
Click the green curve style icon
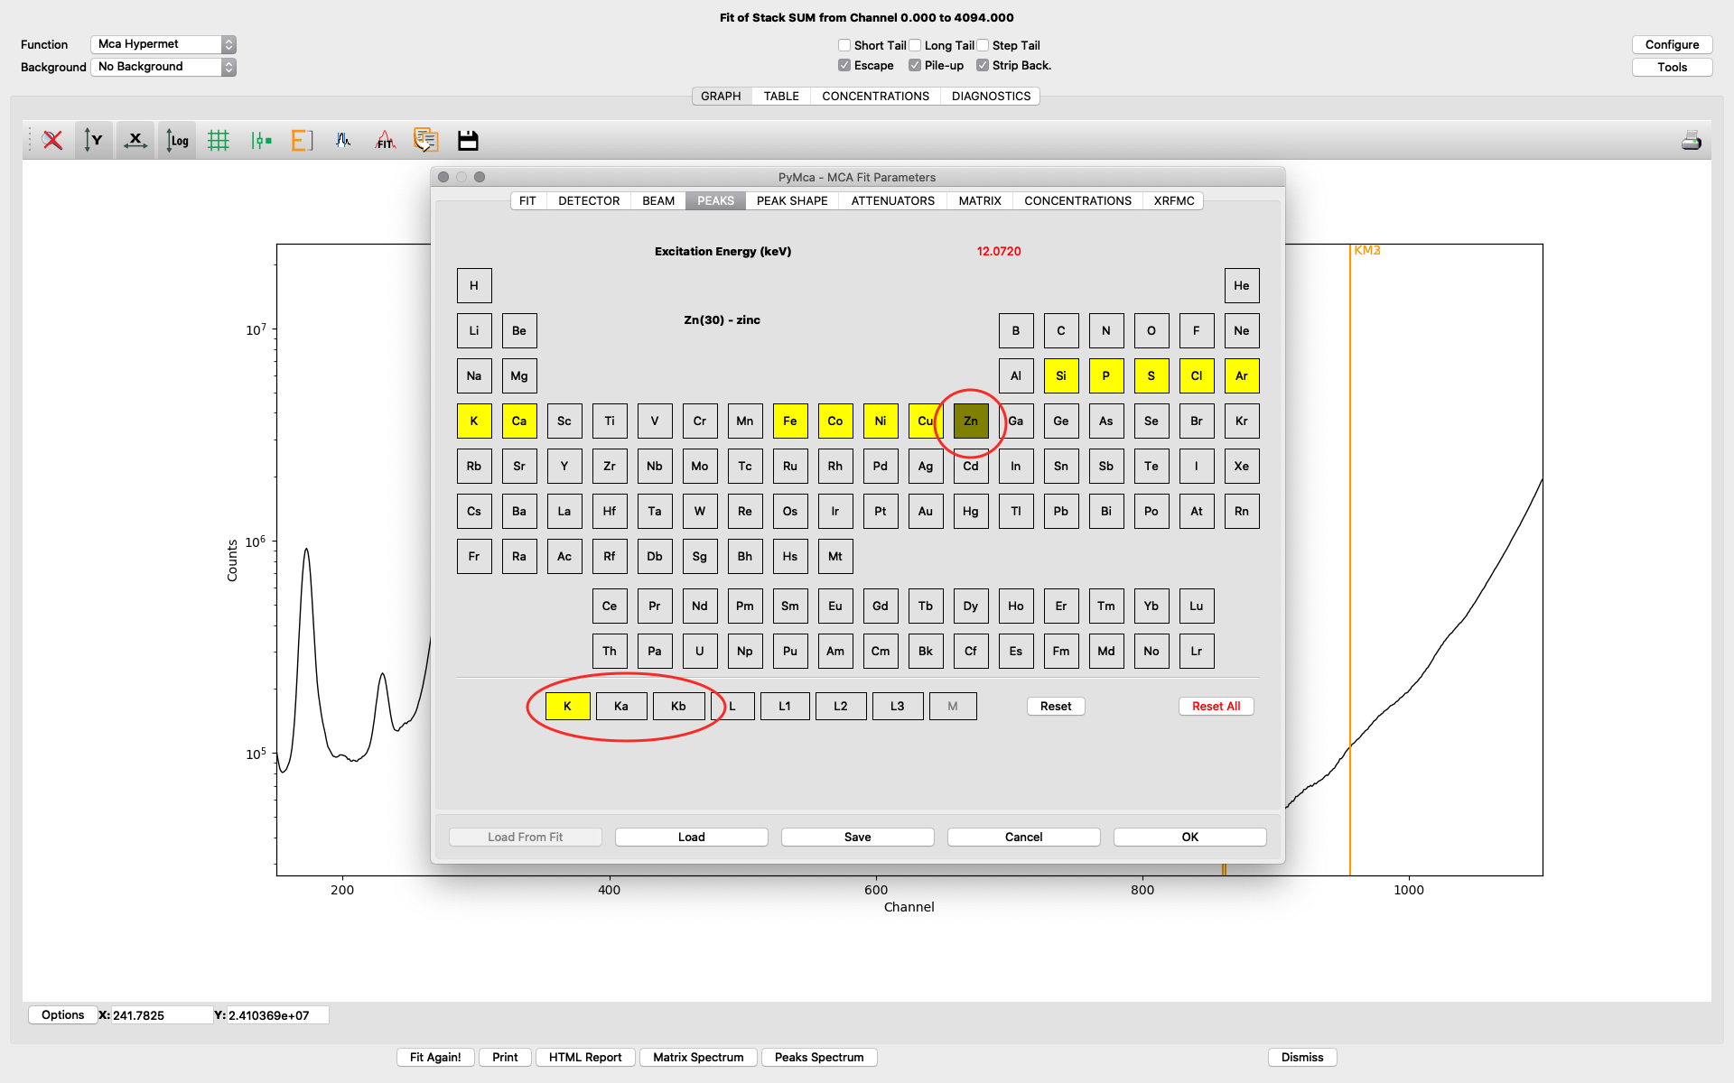pyautogui.click(x=261, y=140)
